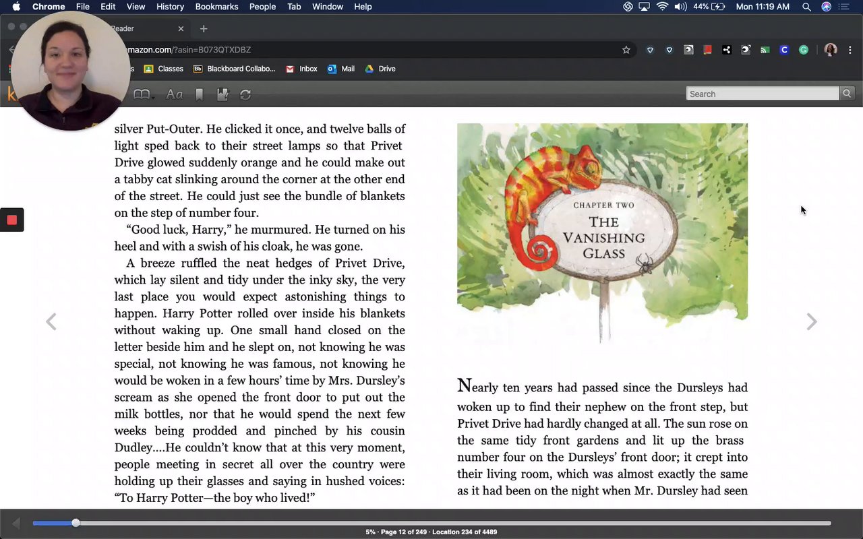Open the Inbox bookmark

pyautogui.click(x=301, y=69)
